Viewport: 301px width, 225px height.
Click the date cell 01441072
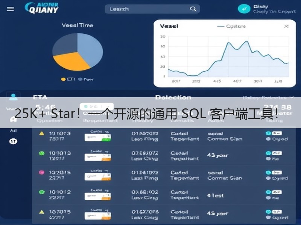click(145, 172)
